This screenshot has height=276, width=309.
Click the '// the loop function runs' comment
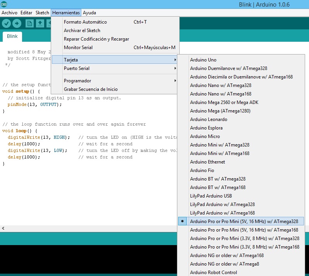[x=74, y=124]
